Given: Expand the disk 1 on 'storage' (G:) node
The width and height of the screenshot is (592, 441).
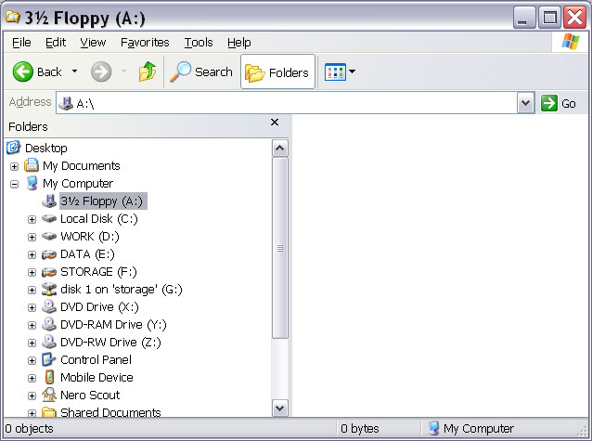Looking at the screenshot, I should (32, 290).
